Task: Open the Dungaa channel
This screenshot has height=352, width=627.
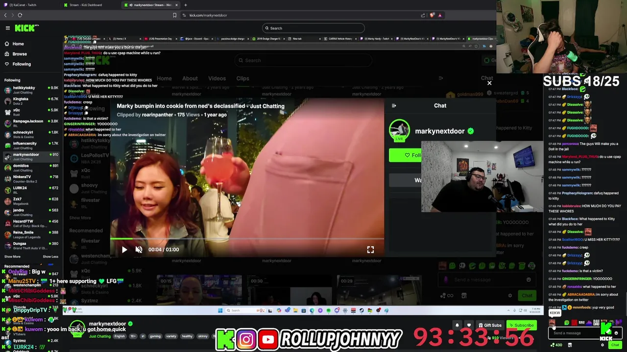Action: (x=30, y=245)
